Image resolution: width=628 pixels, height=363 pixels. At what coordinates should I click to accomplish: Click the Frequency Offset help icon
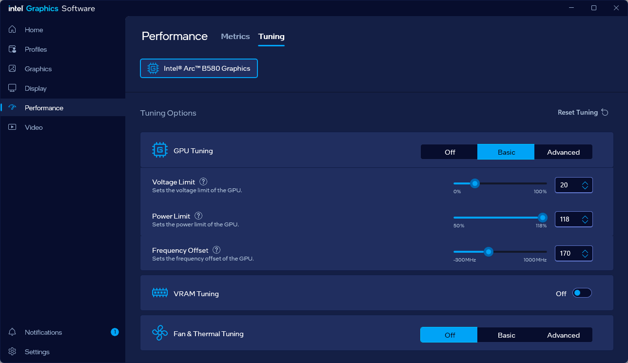pos(216,250)
